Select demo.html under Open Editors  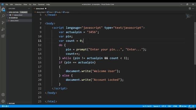point(18,15)
